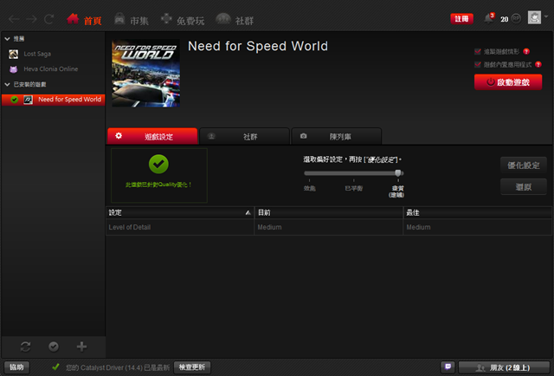This screenshot has height=376, width=554.
Task: Open the chat bubble icon
Action: (x=448, y=367)
